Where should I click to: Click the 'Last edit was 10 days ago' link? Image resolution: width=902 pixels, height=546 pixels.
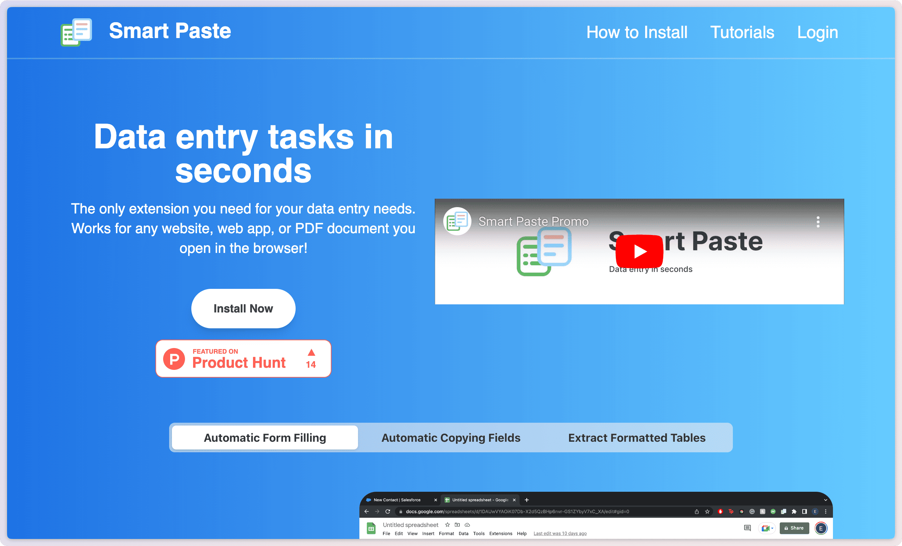click(x=560, y=534)
